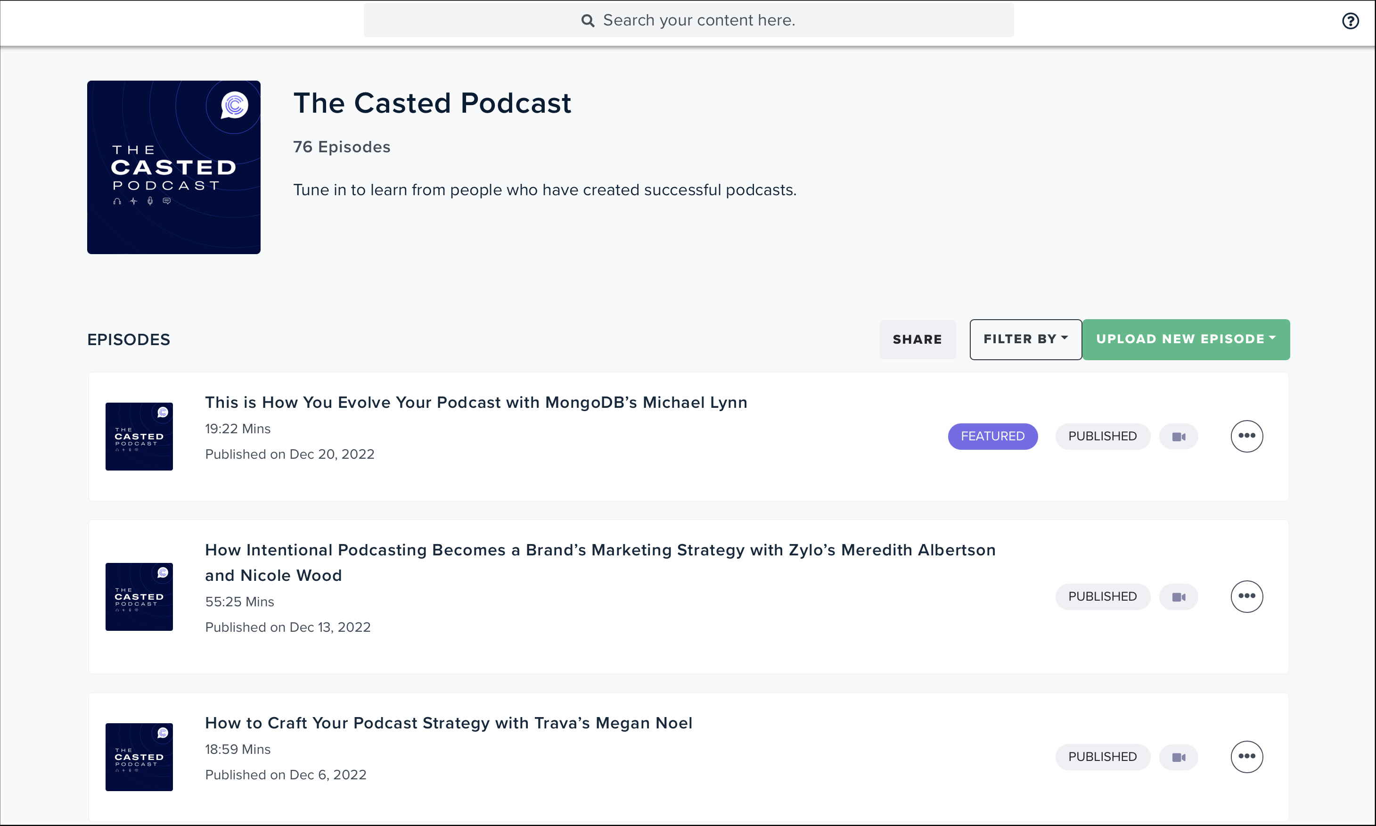Open the Upload New Episode dropdown
The image size is (1376, 826).
[x=1186, y=339]
